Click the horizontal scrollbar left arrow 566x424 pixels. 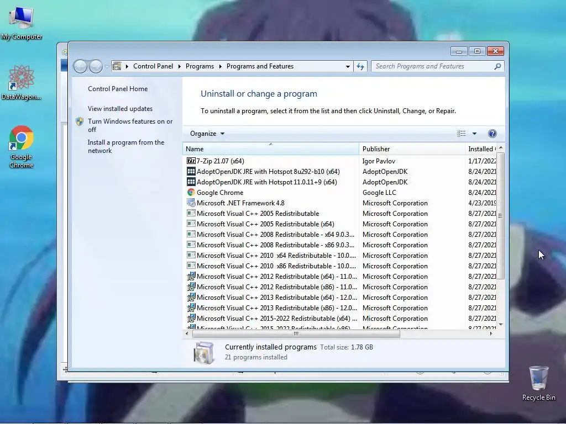[187, 334]
